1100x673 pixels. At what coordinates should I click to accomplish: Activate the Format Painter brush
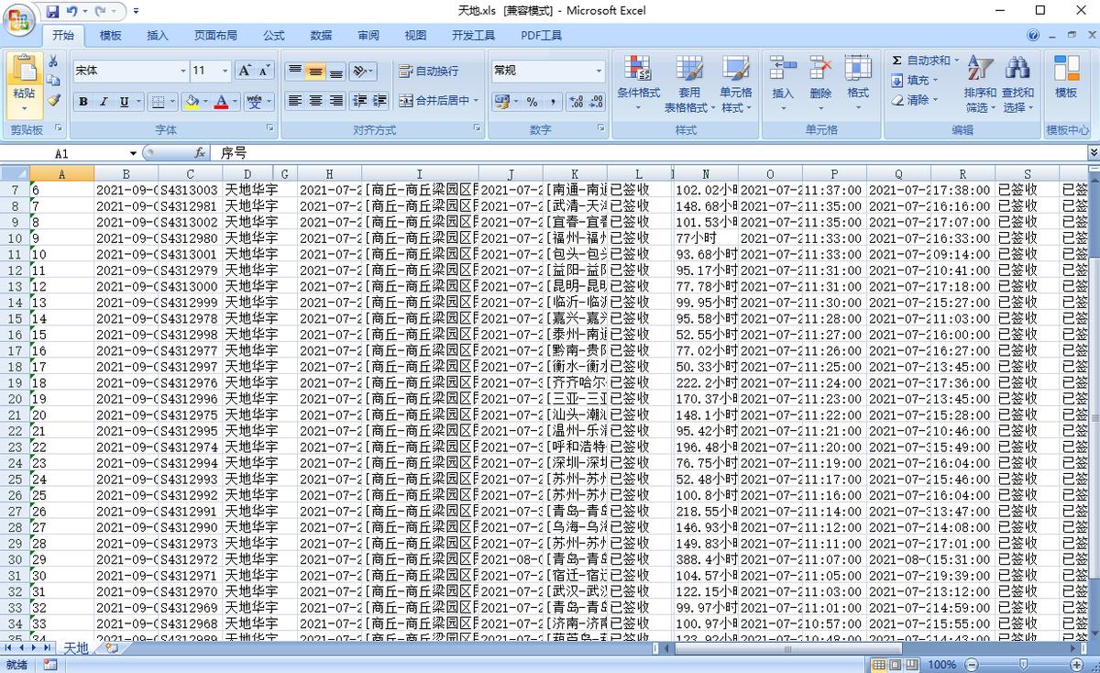pyautogui.click(x=53, y=100)
